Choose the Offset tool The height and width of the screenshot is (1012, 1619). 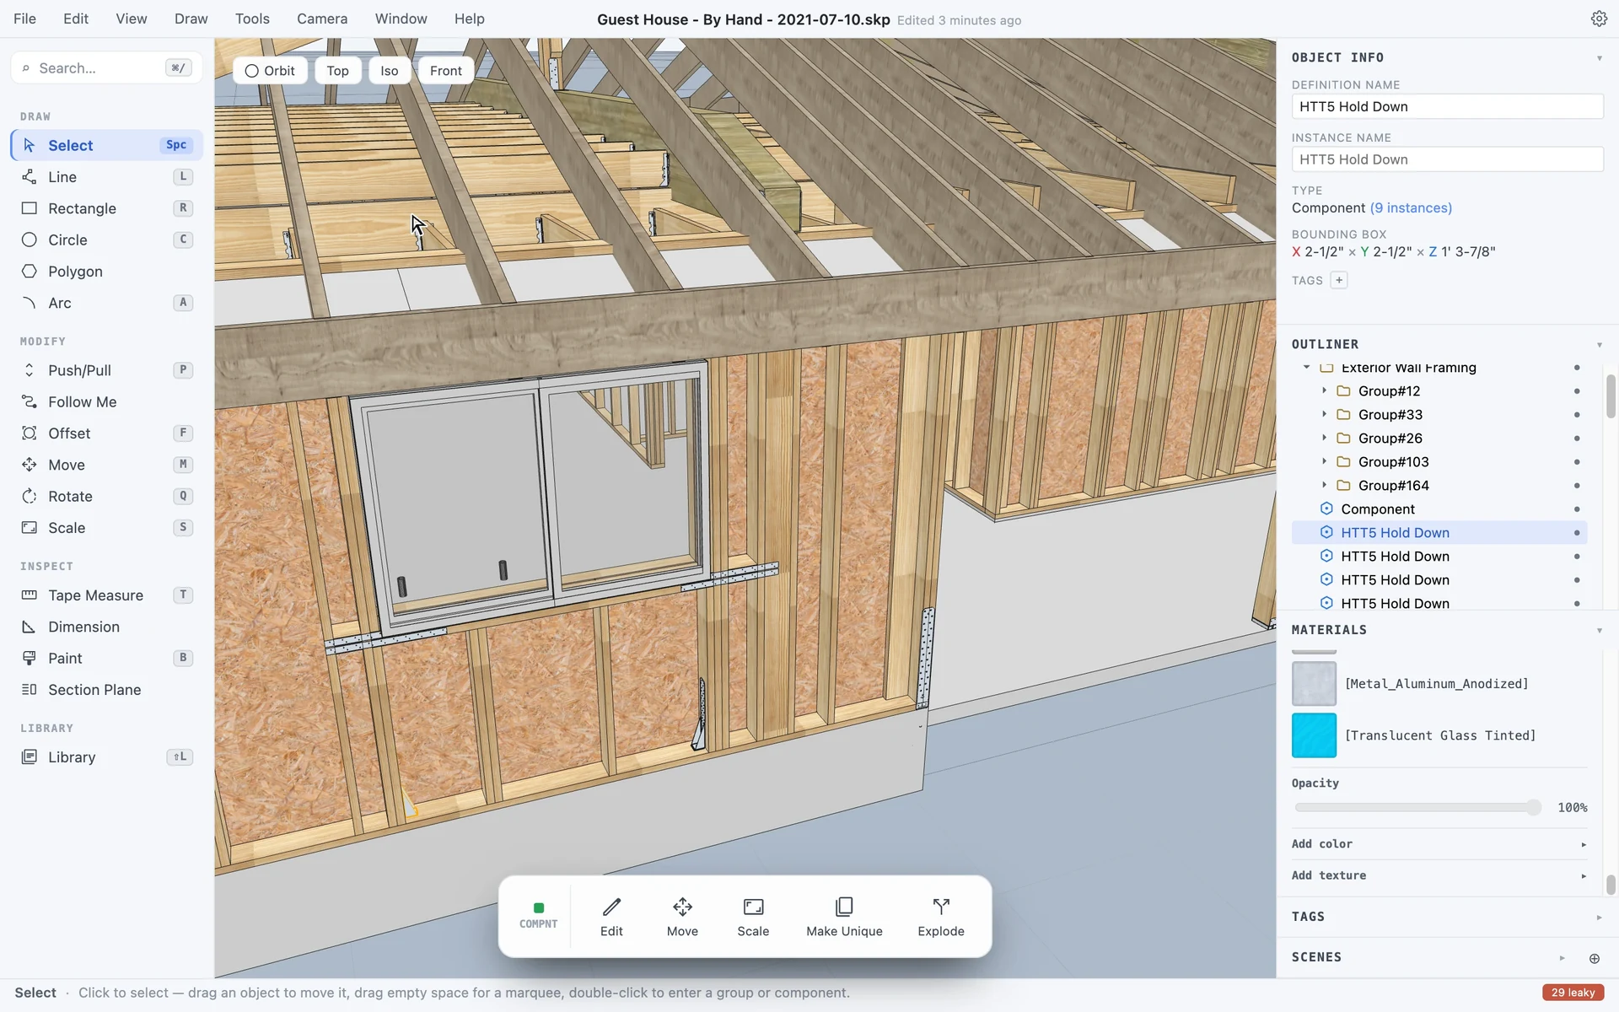coord(107,433)
